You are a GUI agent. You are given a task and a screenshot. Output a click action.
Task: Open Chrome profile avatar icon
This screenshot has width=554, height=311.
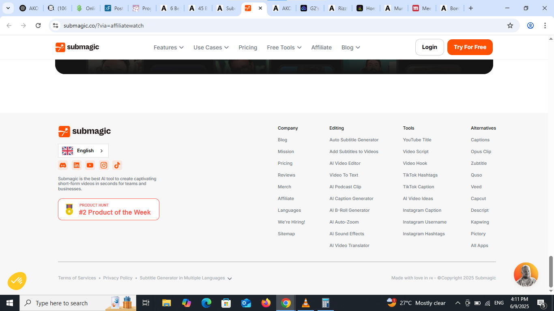(530, 26)
